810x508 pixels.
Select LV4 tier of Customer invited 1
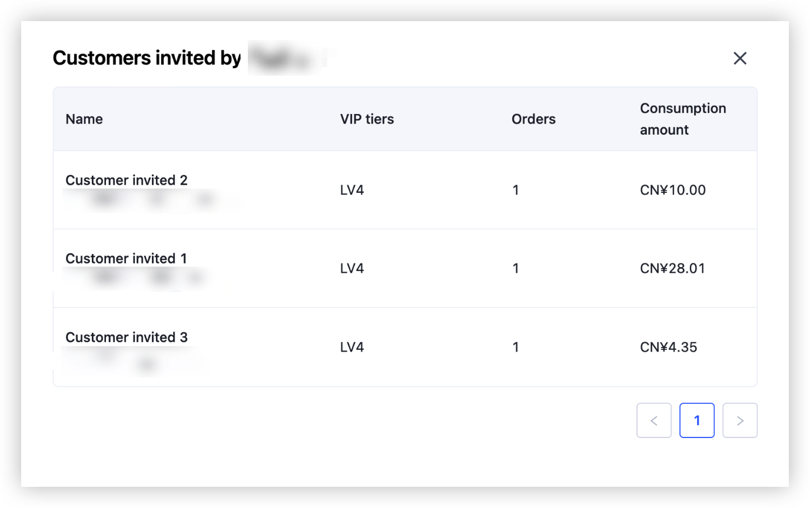[352, 269]
